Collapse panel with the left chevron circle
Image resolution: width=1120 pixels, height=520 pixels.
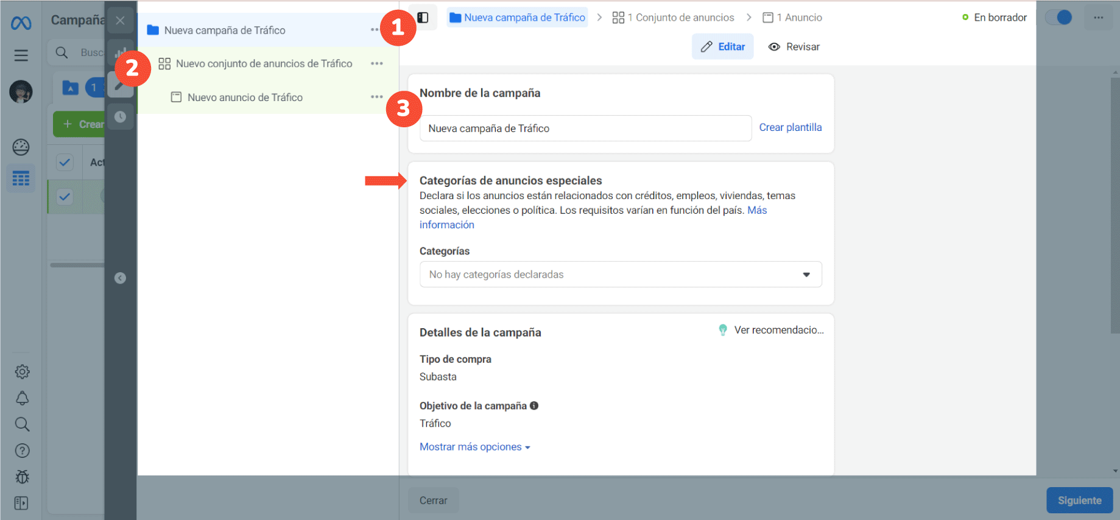pos(121,278)
